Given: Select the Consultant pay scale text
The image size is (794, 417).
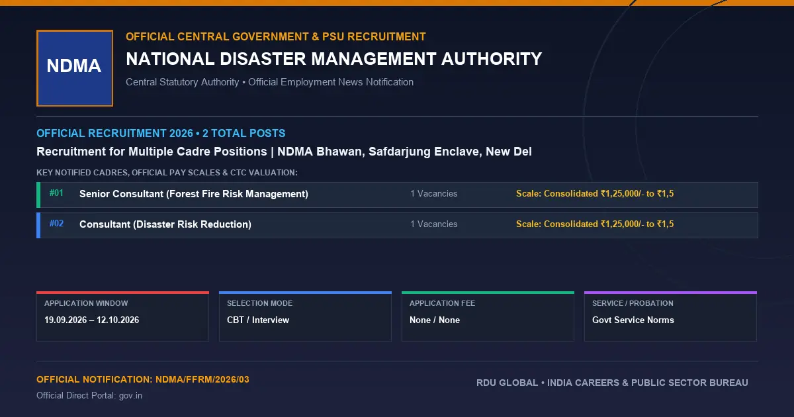Looking at the screenshot, I should coord(595,224).
